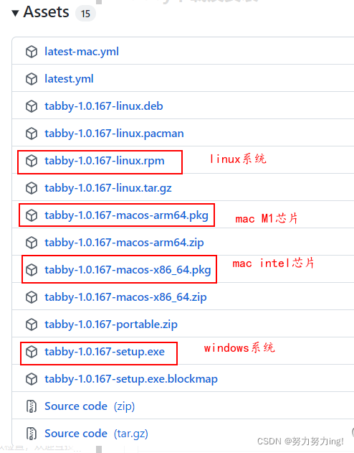Click the zip file icon beside Source code (zip)

[x=32, y=406]
